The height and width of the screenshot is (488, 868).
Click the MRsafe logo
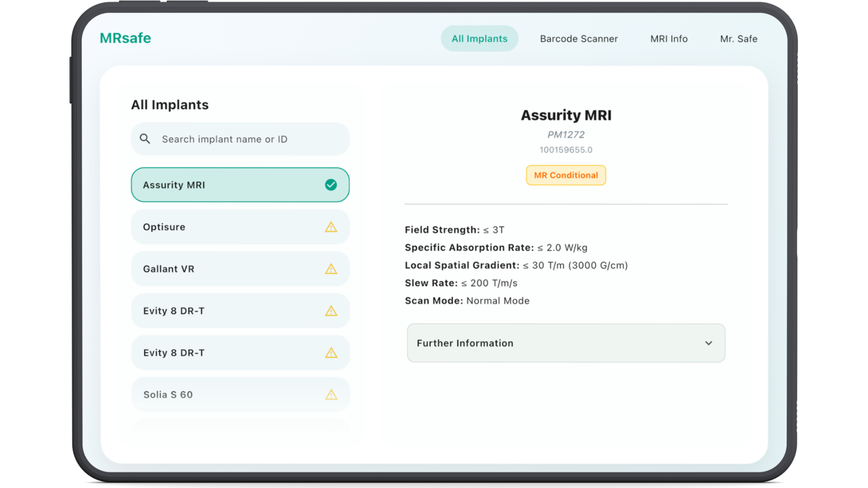(x=125, y=38)
